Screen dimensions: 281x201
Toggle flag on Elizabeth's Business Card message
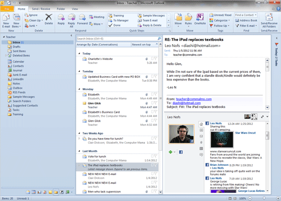(x=156, y=112)
